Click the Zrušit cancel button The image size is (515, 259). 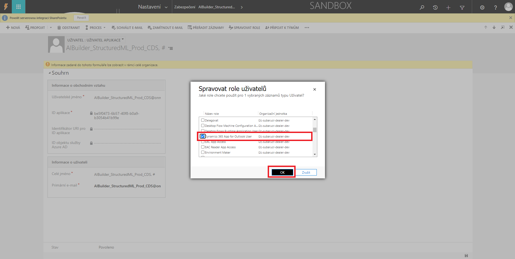(x=306, y=172)
